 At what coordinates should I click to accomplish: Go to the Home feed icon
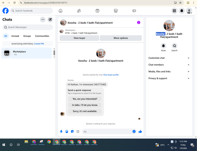(60, 11)
